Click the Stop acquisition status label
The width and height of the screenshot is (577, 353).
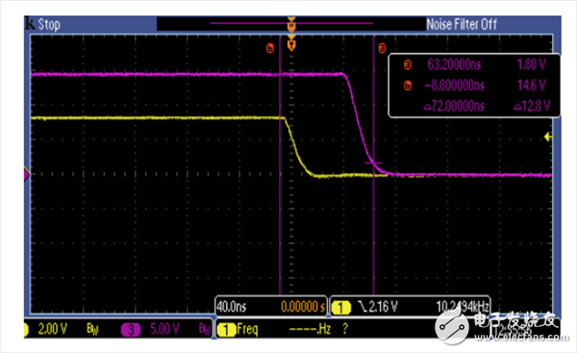49,24
